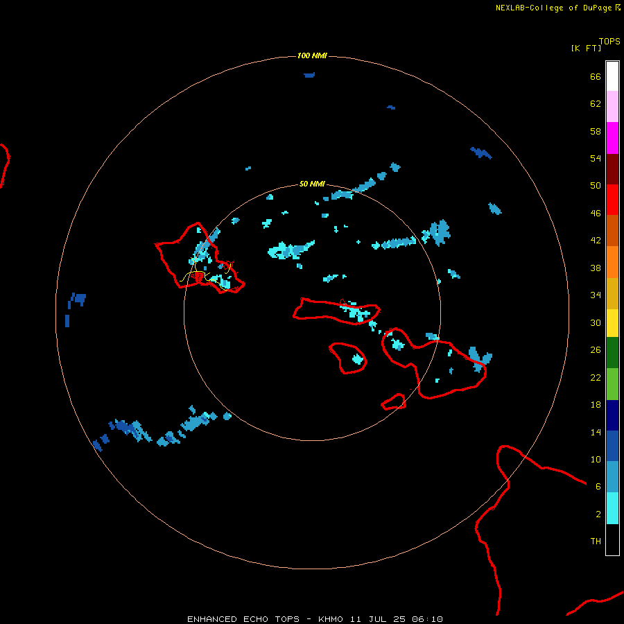
Task: Click the 38 legend value
Action: tap(596, 268)
